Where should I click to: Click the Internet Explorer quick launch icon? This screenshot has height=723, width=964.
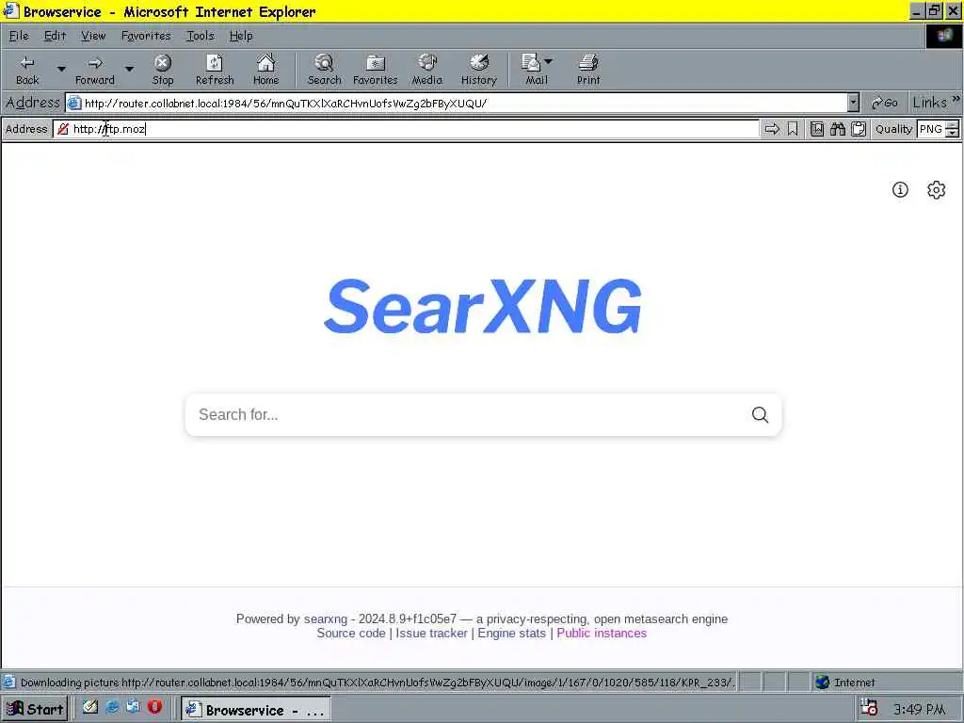click(x=112, y=707)
